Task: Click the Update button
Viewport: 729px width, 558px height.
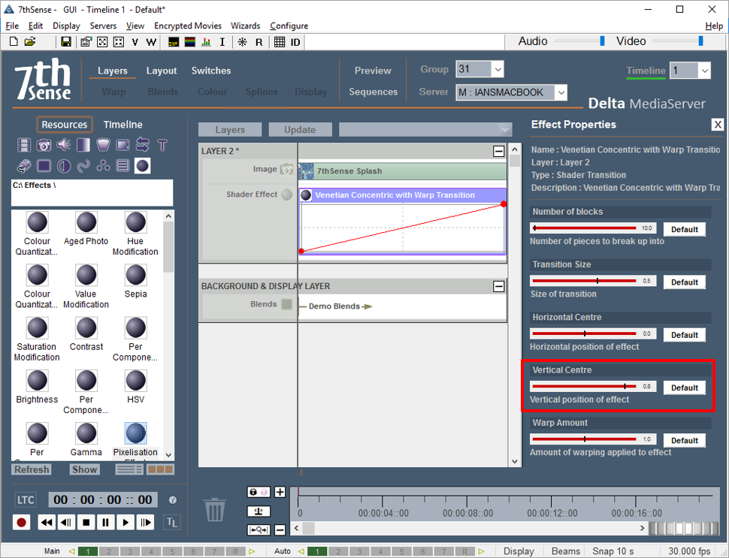Action: (300, 130)
